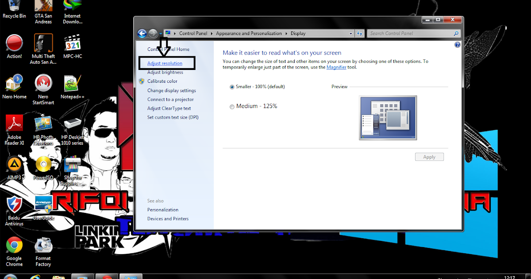Open the Internet Download Manager desktop shortcut
The height and width of the screenshot is (279, 531).
[x=73, y=12]
